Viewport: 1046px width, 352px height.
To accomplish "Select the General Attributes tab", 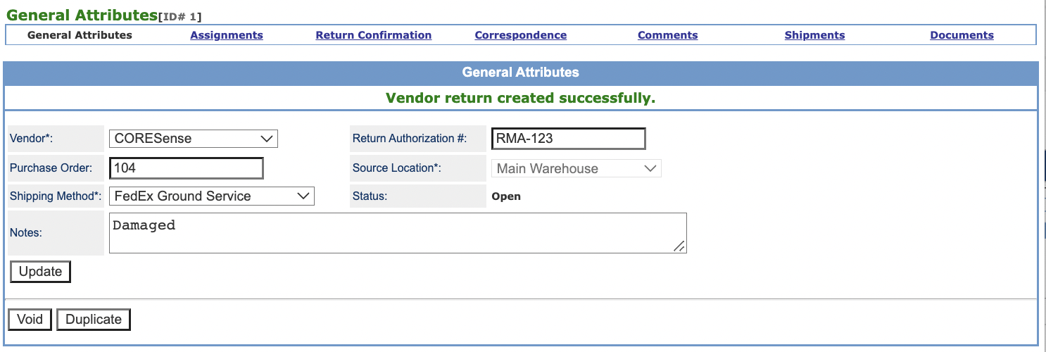I will click(80, 35).
